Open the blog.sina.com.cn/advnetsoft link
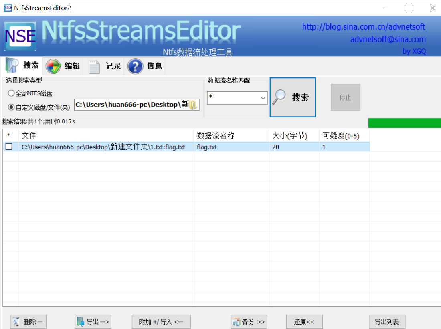This screenshot has height=329, width=441. [363, 27]
